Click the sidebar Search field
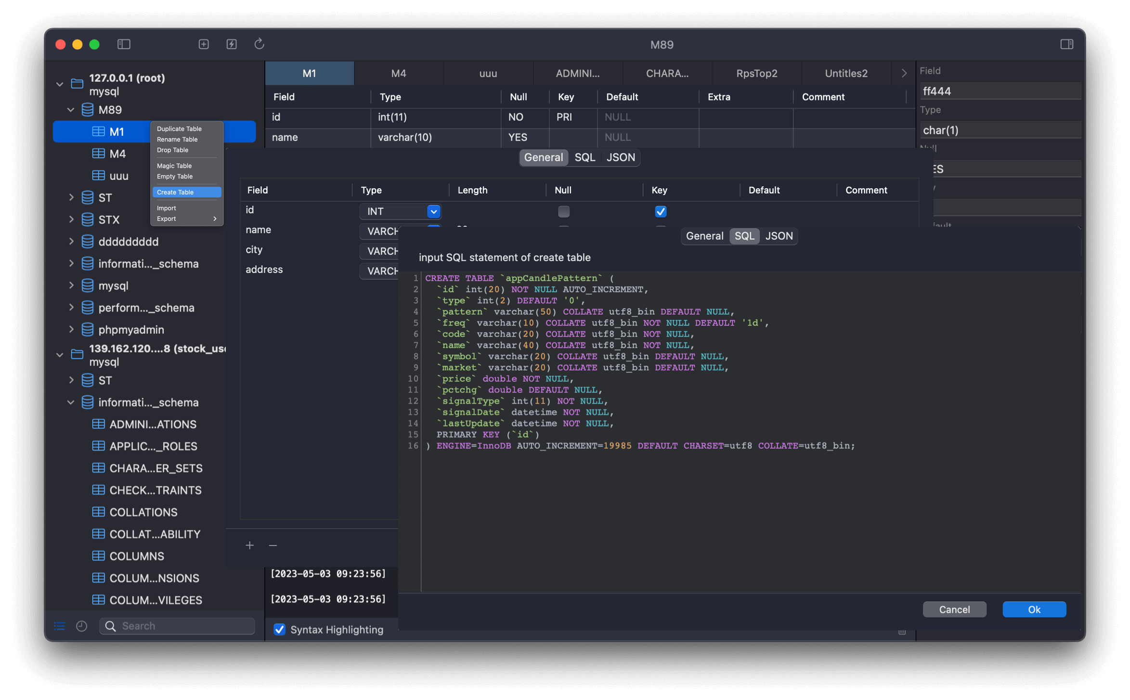 tap(177, 626)
